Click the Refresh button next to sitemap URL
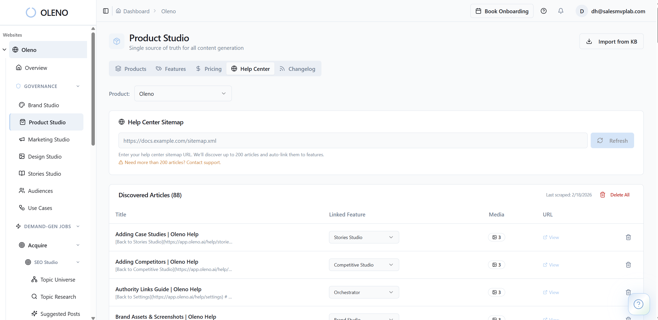 coord(612,140)
